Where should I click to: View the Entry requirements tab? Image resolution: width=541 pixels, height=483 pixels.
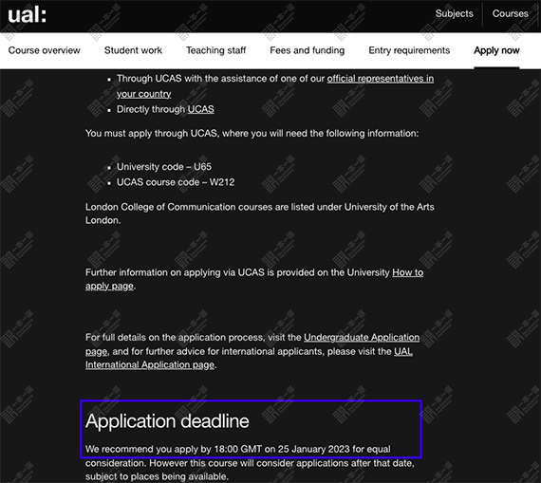tap(409, 50)
